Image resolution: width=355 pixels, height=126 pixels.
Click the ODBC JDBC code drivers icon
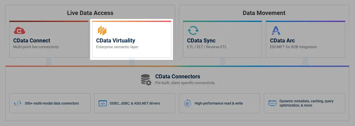click(102, 103)
